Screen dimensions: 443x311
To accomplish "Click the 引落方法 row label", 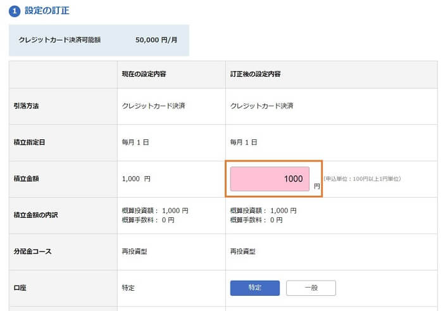I will point(27,106).
